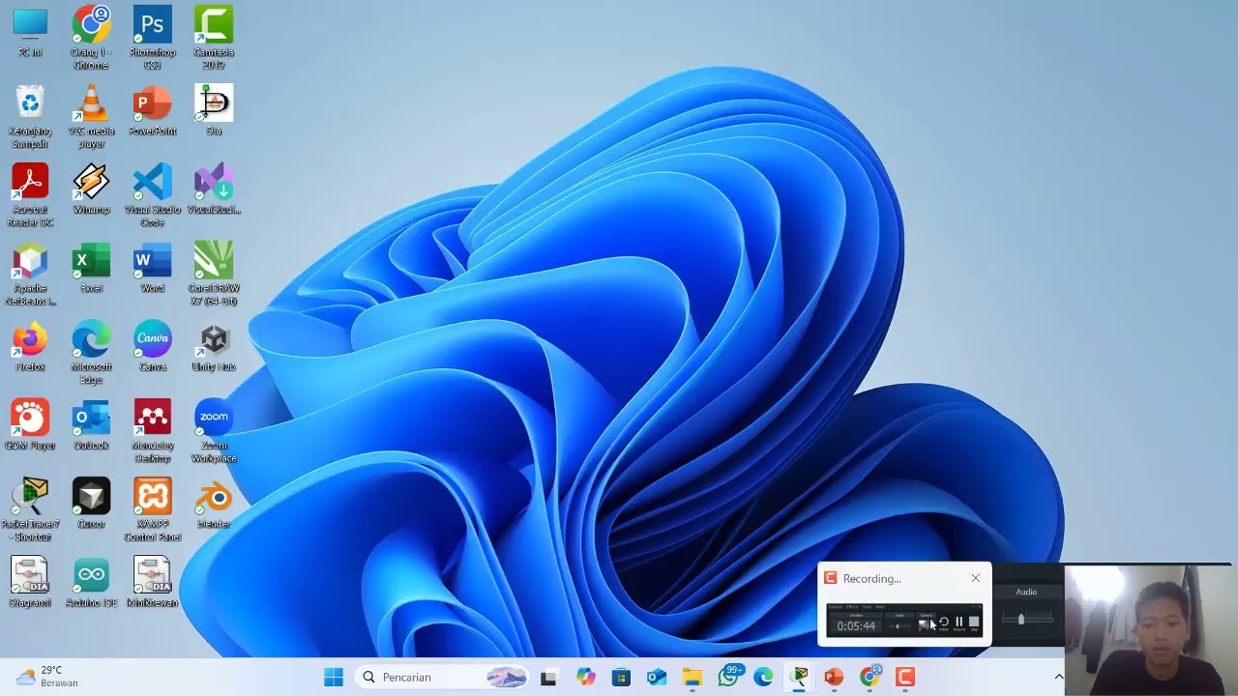Viewport: 1238px width, 696px height.
Task: Select the CorelDRAW X7 desktop icon
Action: (x=214, y=275)
